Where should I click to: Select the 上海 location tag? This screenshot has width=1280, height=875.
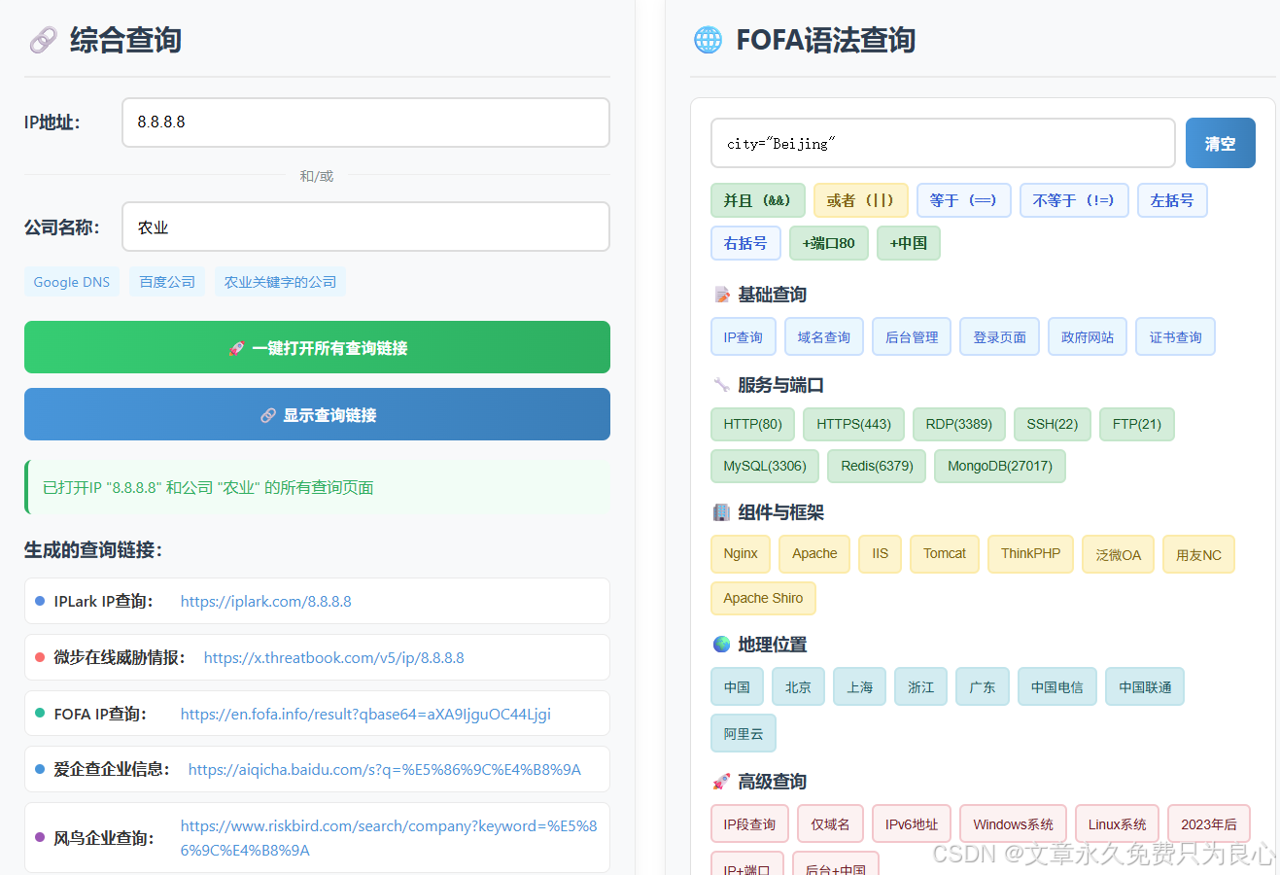[860, 686]
